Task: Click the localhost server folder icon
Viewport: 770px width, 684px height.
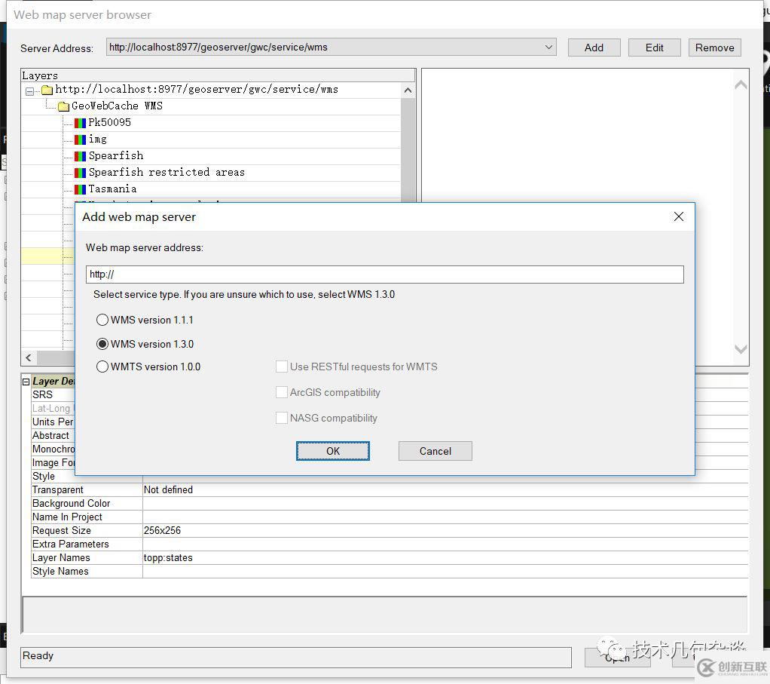Action: 47,90
